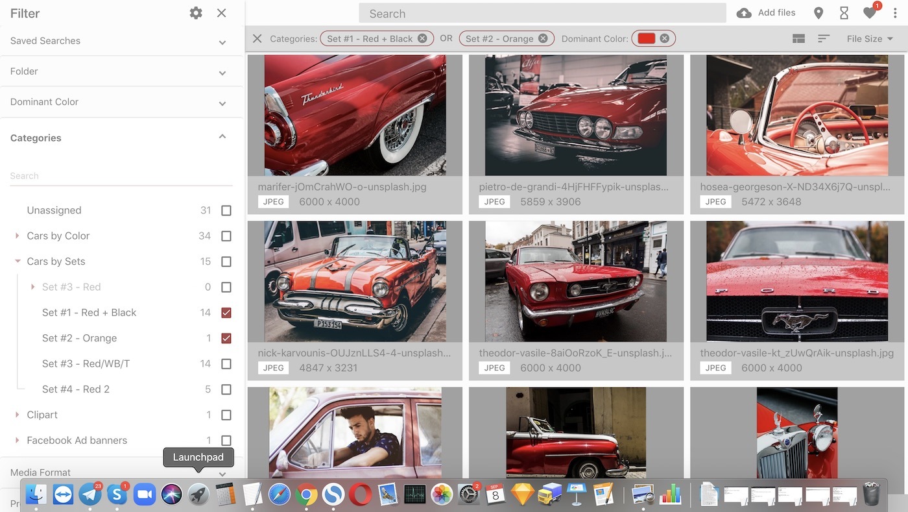Check the Unassigned category checkbox

[226, 210]
